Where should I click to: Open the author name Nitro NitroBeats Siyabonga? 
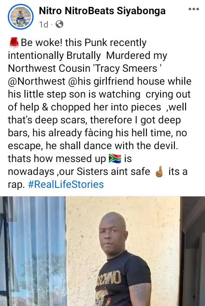coord(102,11)
